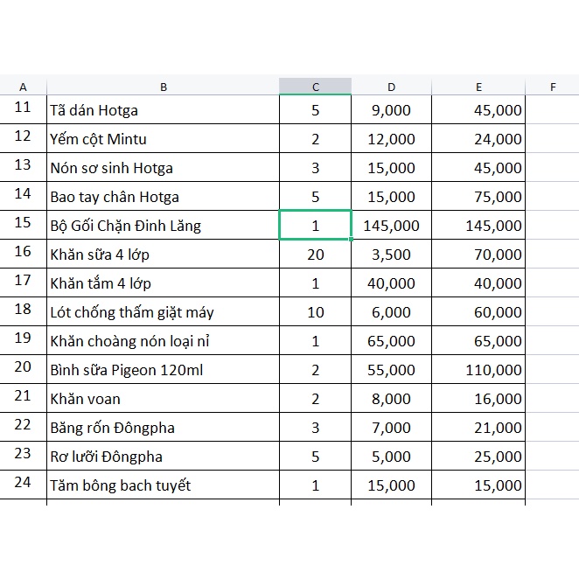
Task: Click the 'Rơ lưỡi Đôngpha' cell
Action: 164,457
